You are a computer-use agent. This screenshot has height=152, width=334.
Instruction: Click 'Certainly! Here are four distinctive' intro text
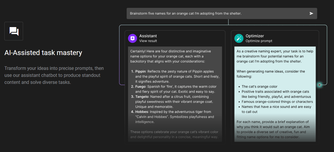tap(171, 56)
